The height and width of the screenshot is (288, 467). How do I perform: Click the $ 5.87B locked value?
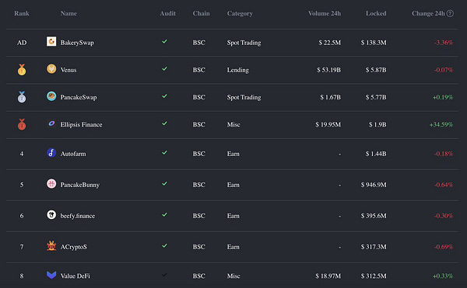coord(376,70)
